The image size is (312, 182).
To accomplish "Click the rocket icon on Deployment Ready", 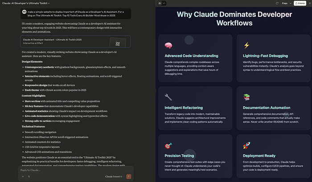I will point(246,146).
